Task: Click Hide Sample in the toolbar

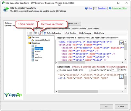Action: point(85,33)
